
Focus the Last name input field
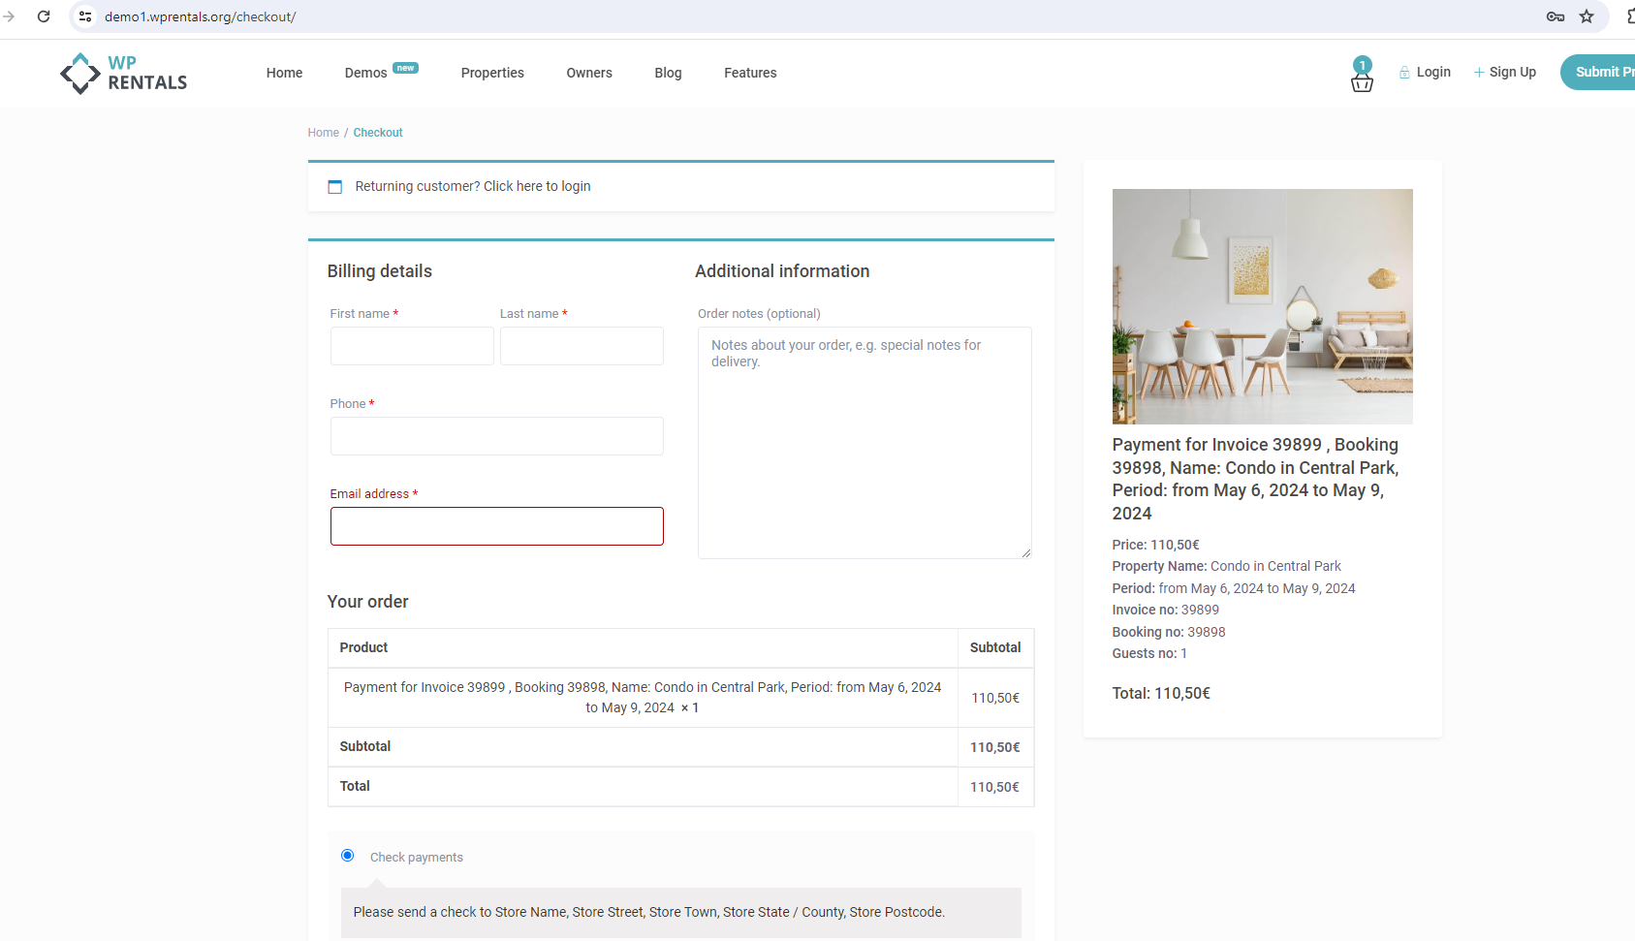pos(582,346)
